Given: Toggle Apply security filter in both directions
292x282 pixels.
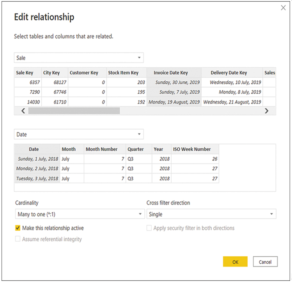Looking at the screenshot, I should click(149, 228).
